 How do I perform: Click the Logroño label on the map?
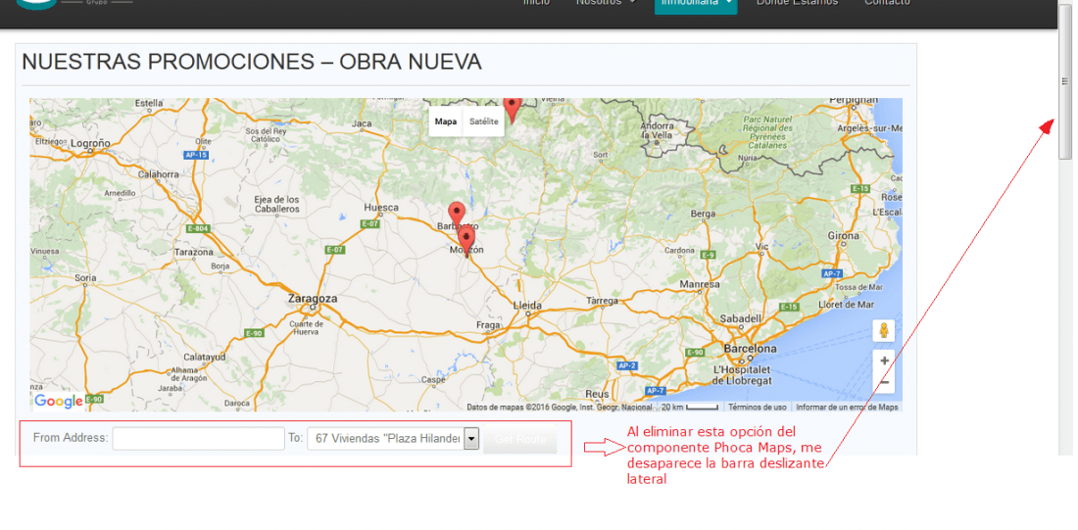coord(91,143)
